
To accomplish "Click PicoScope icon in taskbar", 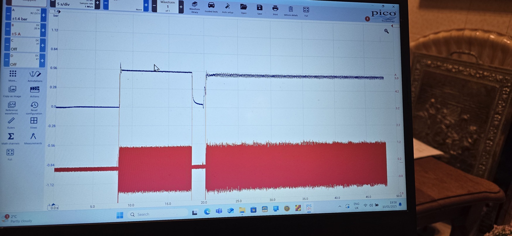I will coord(309,207).
